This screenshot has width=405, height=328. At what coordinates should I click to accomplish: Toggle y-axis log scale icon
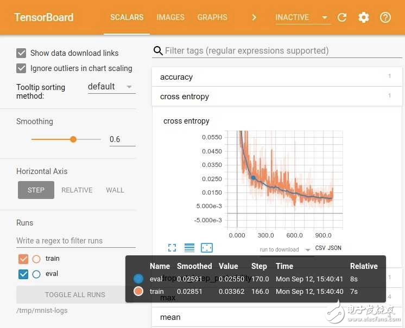pos(189,248)
